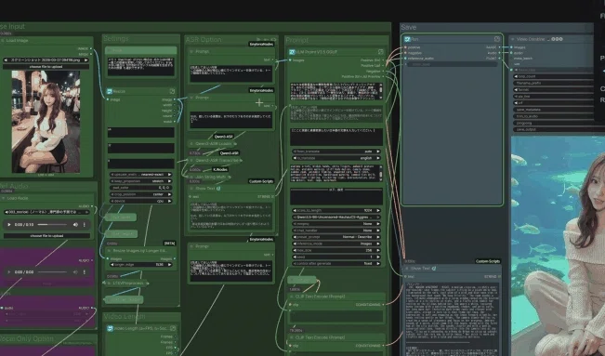
Task: Open the expand icon on Video Length node
Action: (x=173, y=328)
